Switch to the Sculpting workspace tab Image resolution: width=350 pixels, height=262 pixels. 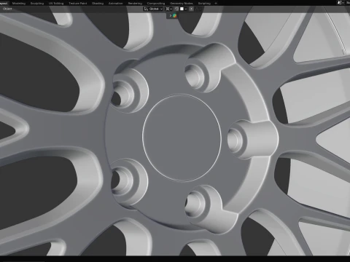point(37,4)
